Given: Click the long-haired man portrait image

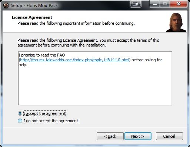Looking at the screenshot, I should [176, 22].
